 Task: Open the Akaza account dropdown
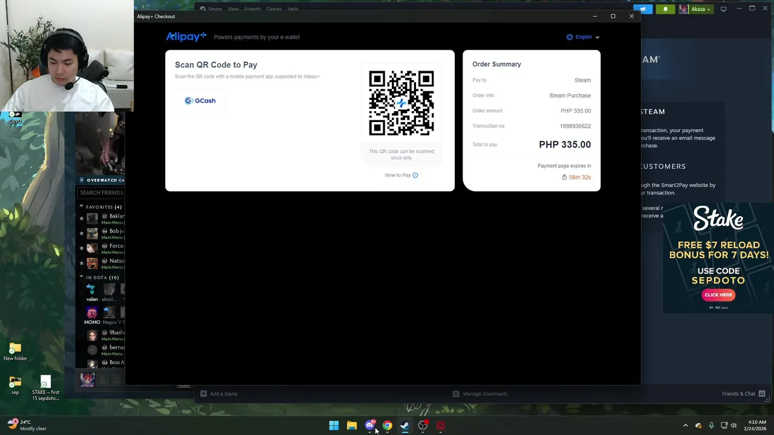pyautogui.click(x=695, y=9)
